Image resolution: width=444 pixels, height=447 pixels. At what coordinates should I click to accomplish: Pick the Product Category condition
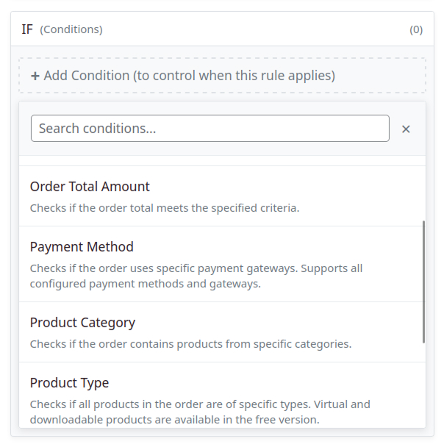(x=222, y=332)
